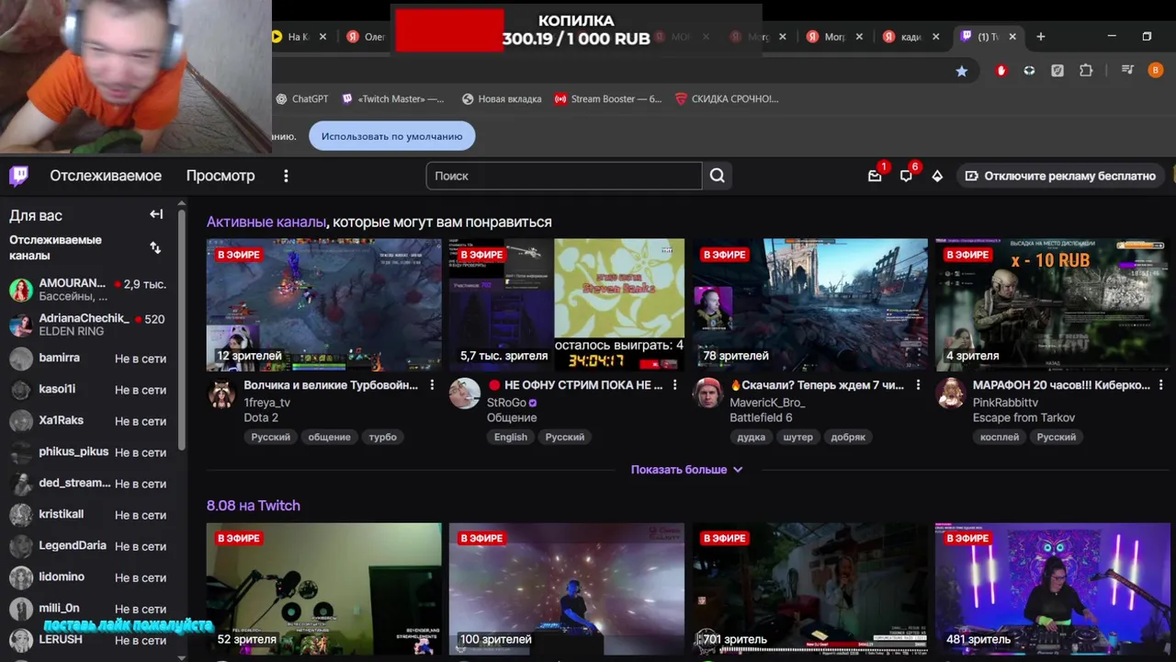This screenshot has height=662, width=1176.
Task: Open stream thumbnail with 481 зритель
Action: click(1053, 588)
